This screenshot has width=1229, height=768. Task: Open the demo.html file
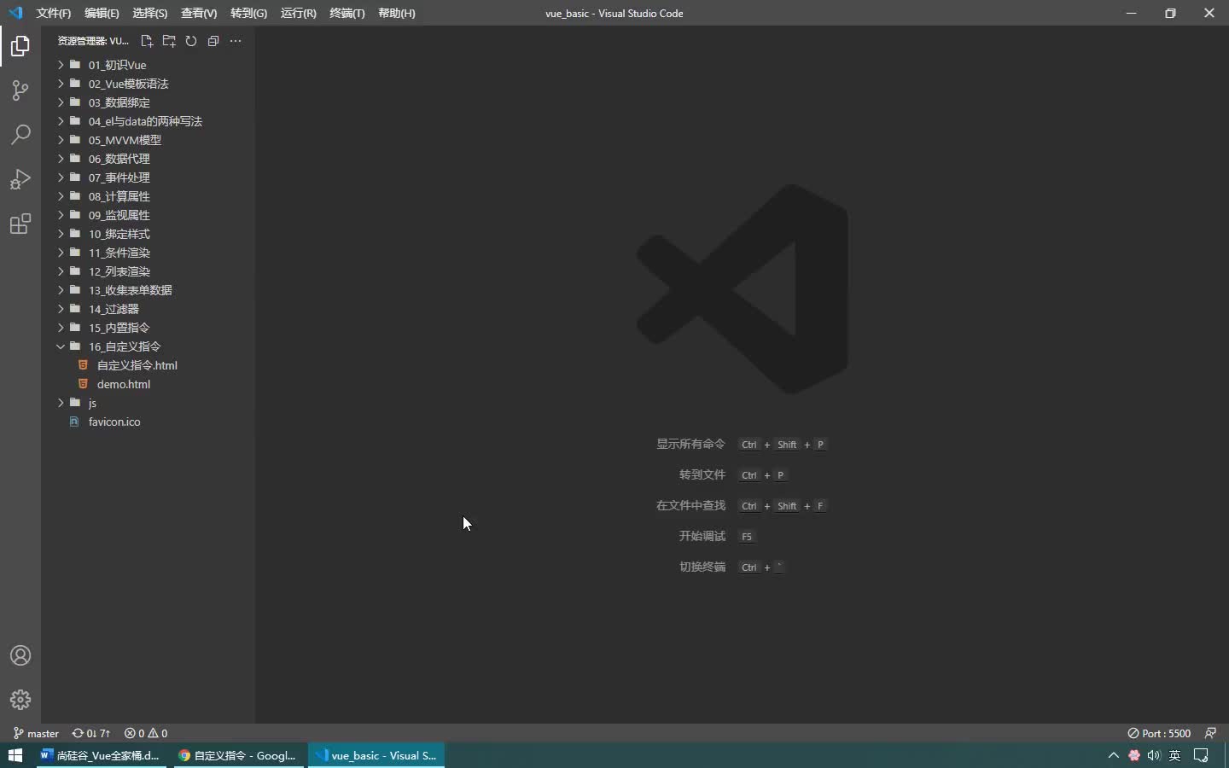click(x=149, y=384)
